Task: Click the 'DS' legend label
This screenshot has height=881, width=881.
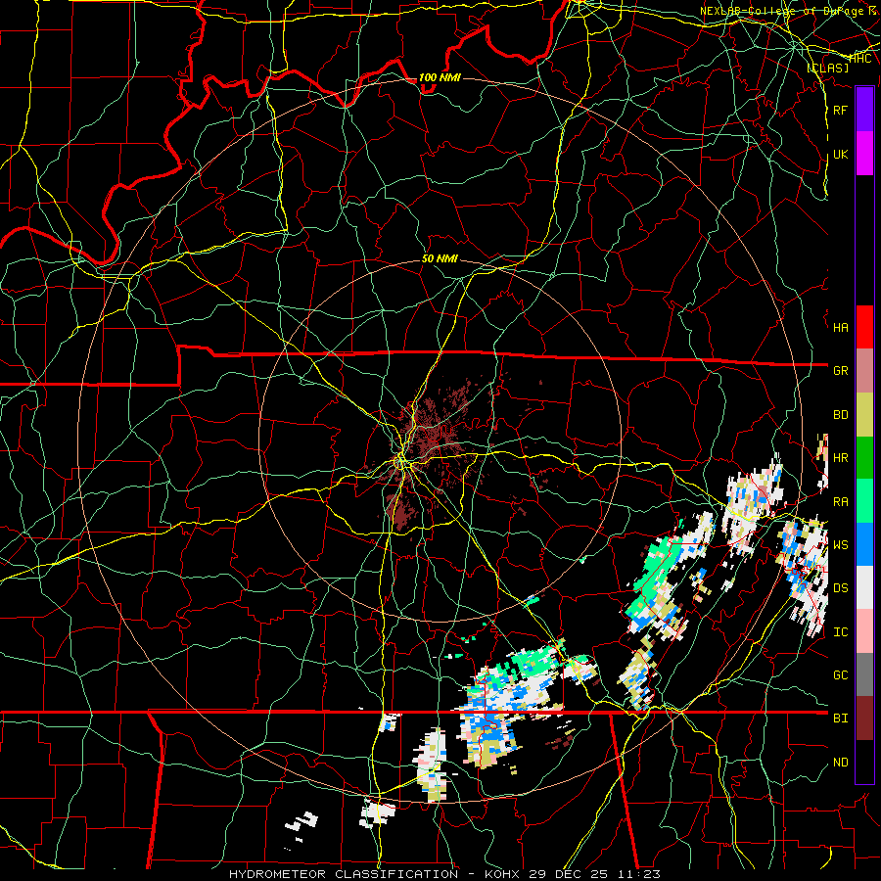Action: point(840,588)
